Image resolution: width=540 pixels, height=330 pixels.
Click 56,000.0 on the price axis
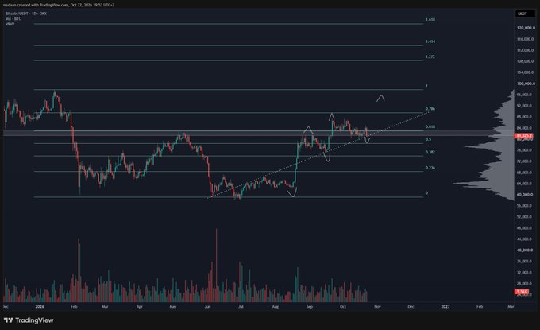525,206
